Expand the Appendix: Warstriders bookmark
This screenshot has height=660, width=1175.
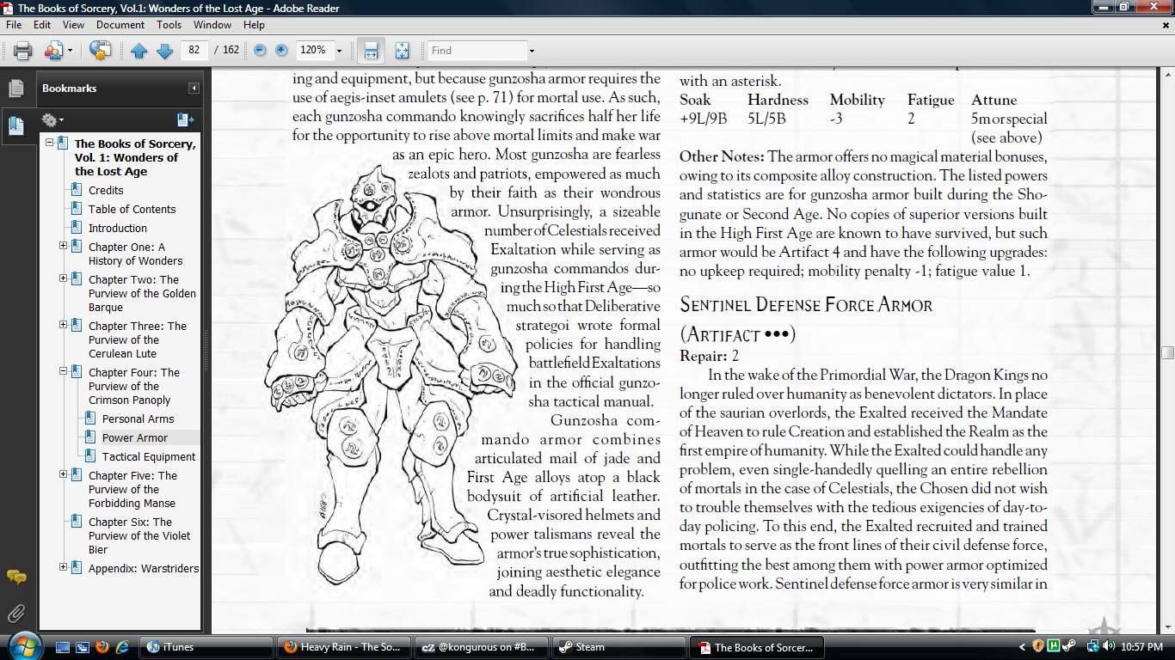(63, 567)
